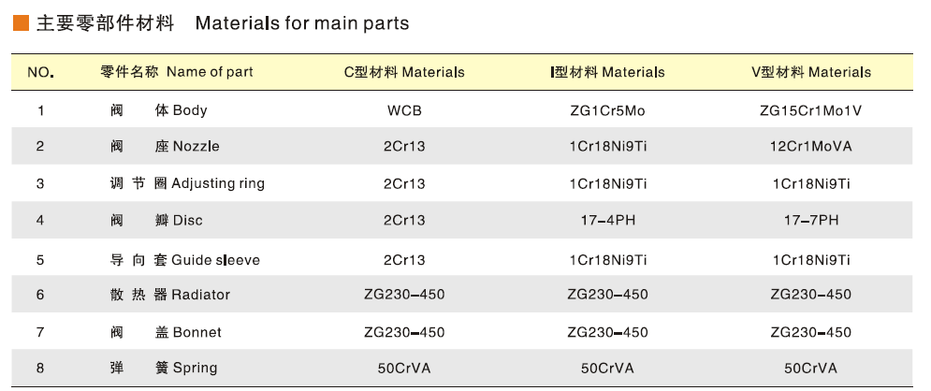Select the 'Bonnet' row label
The image size is (931, 391).
(166, 332)
